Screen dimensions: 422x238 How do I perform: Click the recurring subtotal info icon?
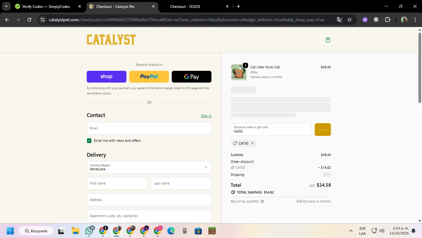pyautogui.click(x=262, y=201)
